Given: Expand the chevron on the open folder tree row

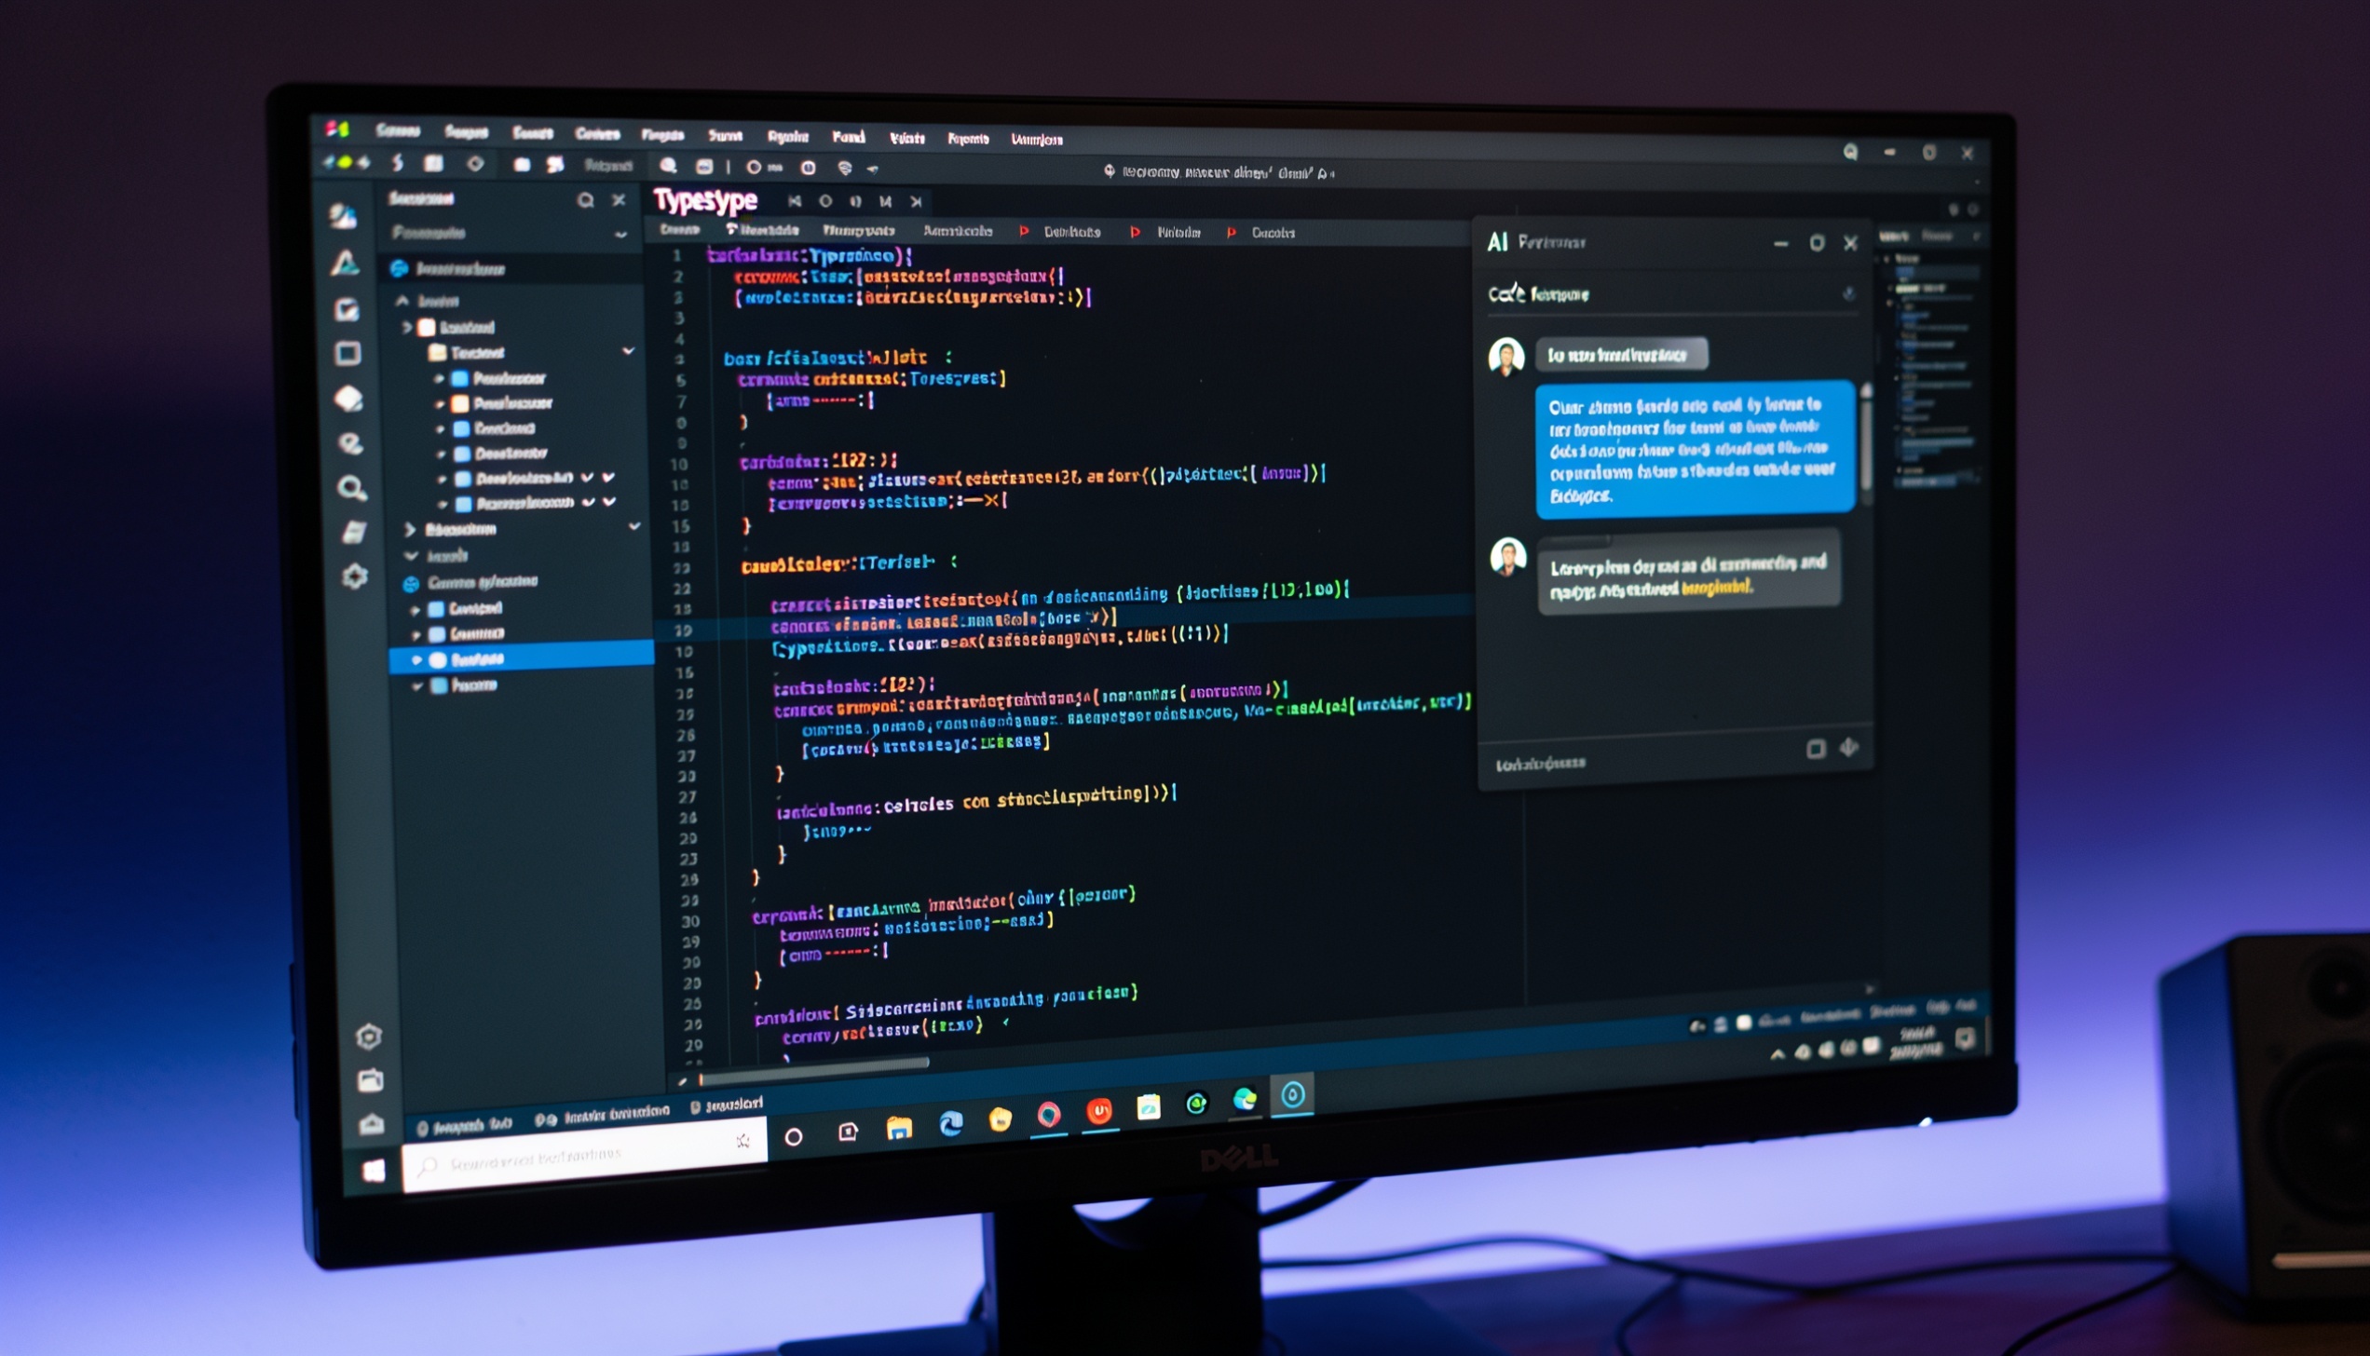Looking at the screenshot, I should click(x=628, y=351).
